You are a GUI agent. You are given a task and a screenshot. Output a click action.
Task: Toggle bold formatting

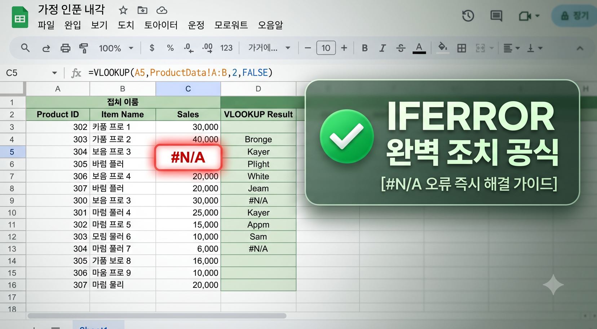pos(364,48)
